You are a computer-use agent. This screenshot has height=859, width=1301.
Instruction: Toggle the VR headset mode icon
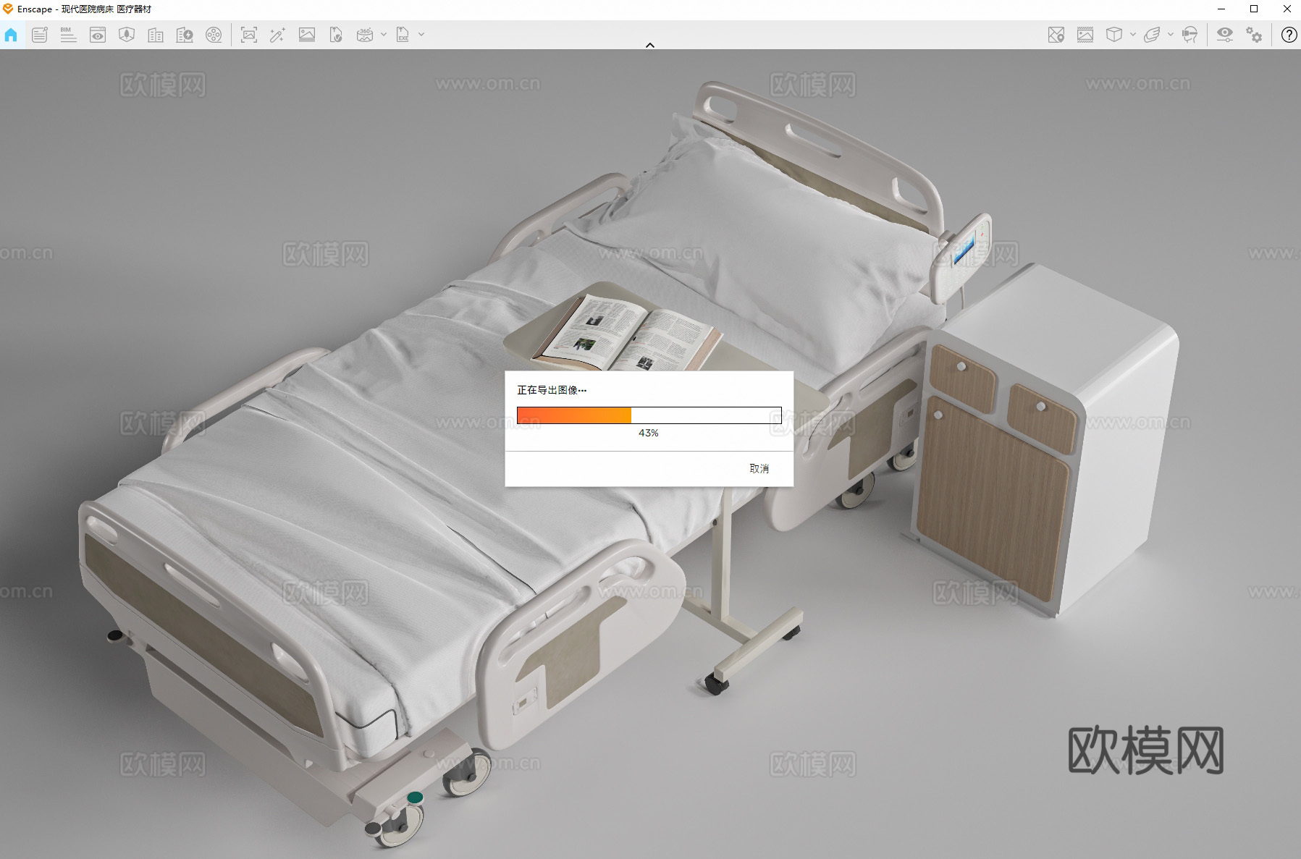click(x=1190, y=35)
